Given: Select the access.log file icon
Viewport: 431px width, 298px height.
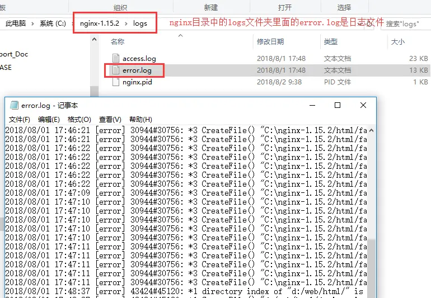Looking at the screenshot, I should [116, 58].
